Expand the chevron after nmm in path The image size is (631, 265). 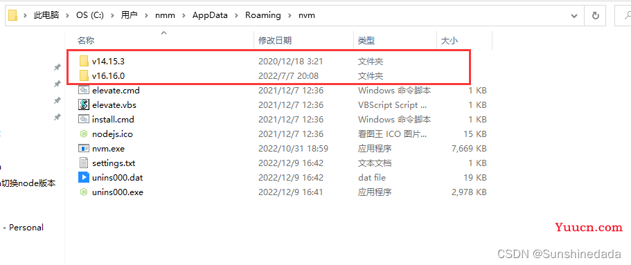coord(184,15)
